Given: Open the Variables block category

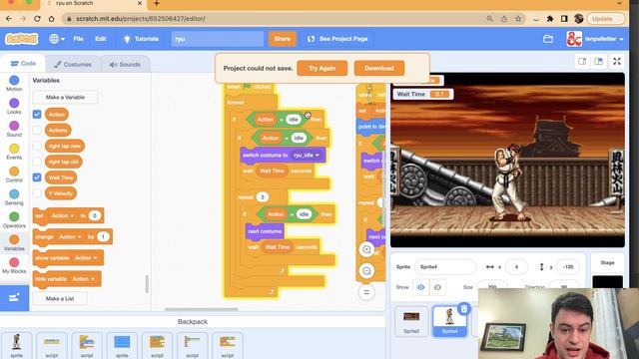Looking at the screenshot, I should point(14,242).
